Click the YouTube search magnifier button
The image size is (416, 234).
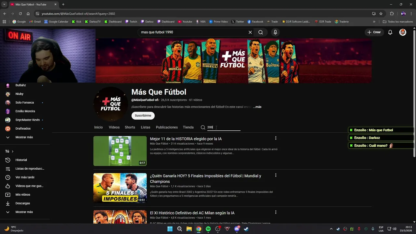(261, 32)
